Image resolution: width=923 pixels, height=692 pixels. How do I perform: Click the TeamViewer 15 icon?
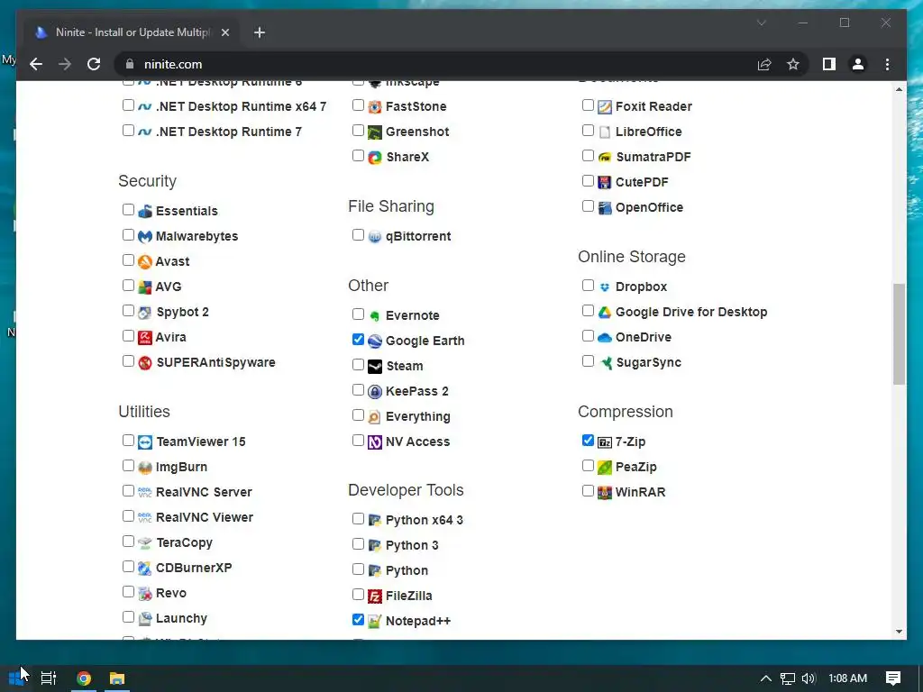pos(145,442)
